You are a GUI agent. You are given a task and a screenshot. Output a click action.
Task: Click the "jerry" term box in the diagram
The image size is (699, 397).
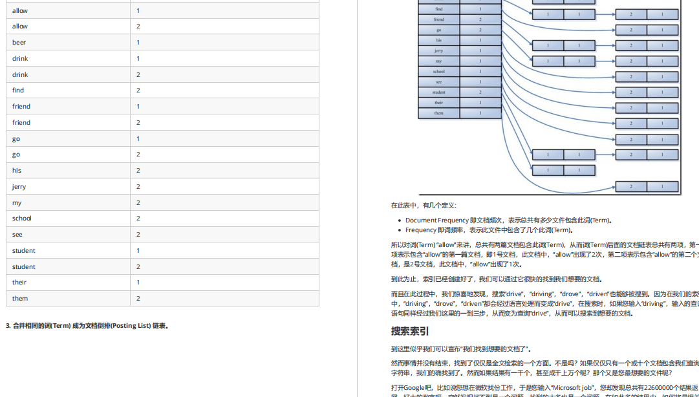coord(438,51)
